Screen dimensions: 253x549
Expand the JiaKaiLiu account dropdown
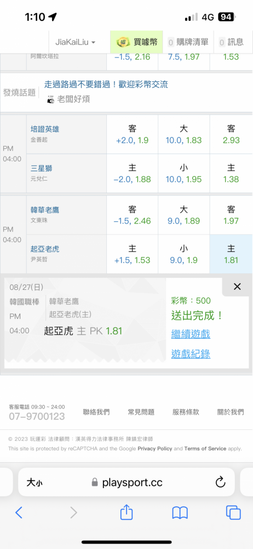point(76,42)
